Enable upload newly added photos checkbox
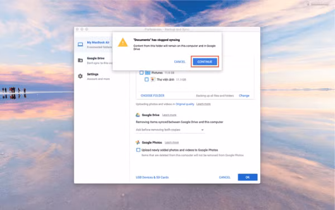The height and width of the screenshot is (210, 335). (138, 150)
